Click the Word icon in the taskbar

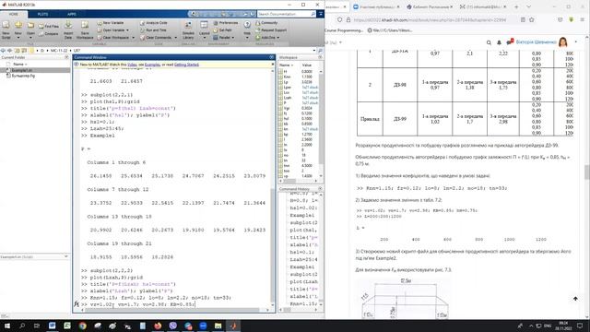click(52, 326)
